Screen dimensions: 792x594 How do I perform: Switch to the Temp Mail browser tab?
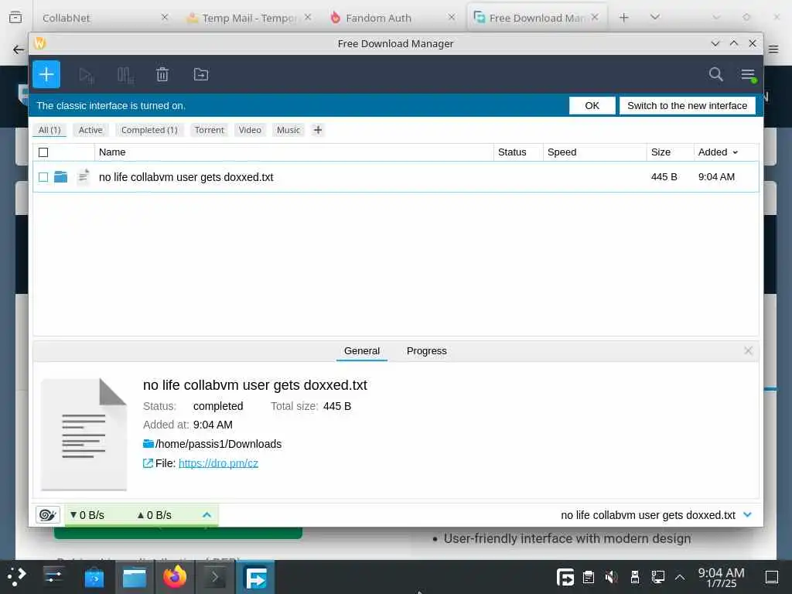tap(248, 18)
